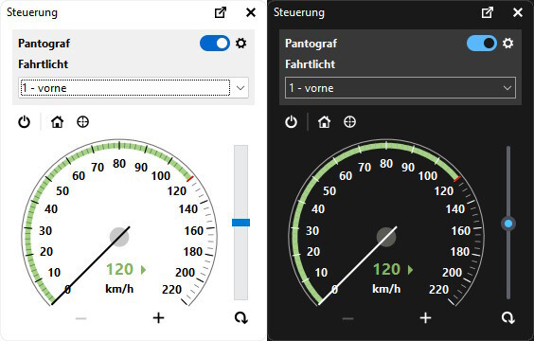Click power icon in light panel
Viewport: 534px width, 341px height.
25,122
